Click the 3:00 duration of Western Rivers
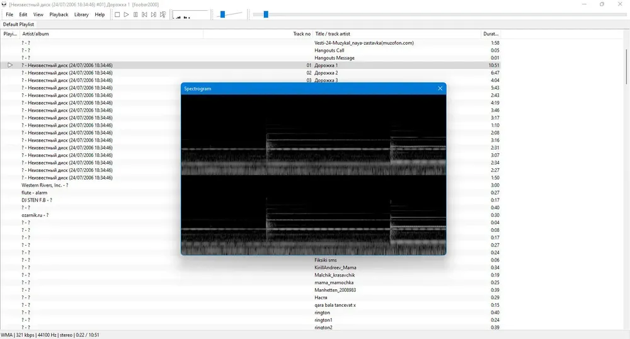Screen dimensions: 630x339 click(x=495, y=185)
